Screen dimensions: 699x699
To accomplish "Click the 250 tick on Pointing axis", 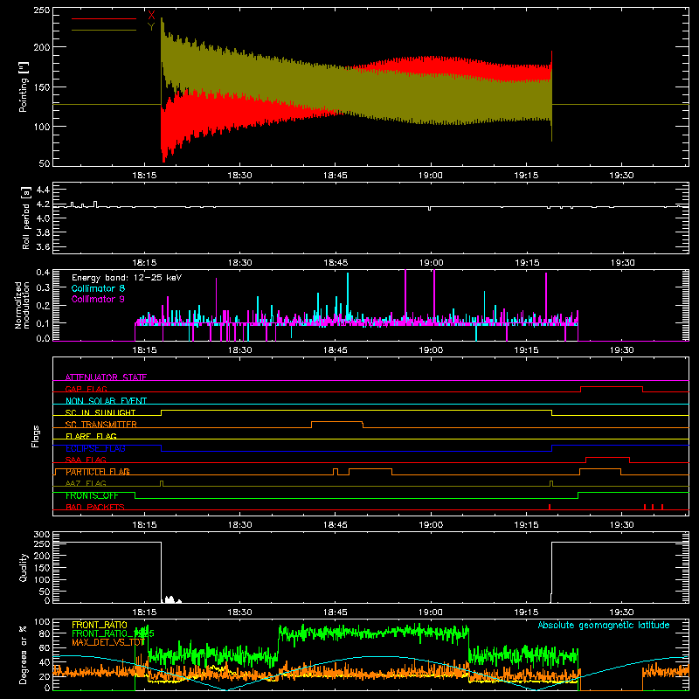I will [42, 10].
